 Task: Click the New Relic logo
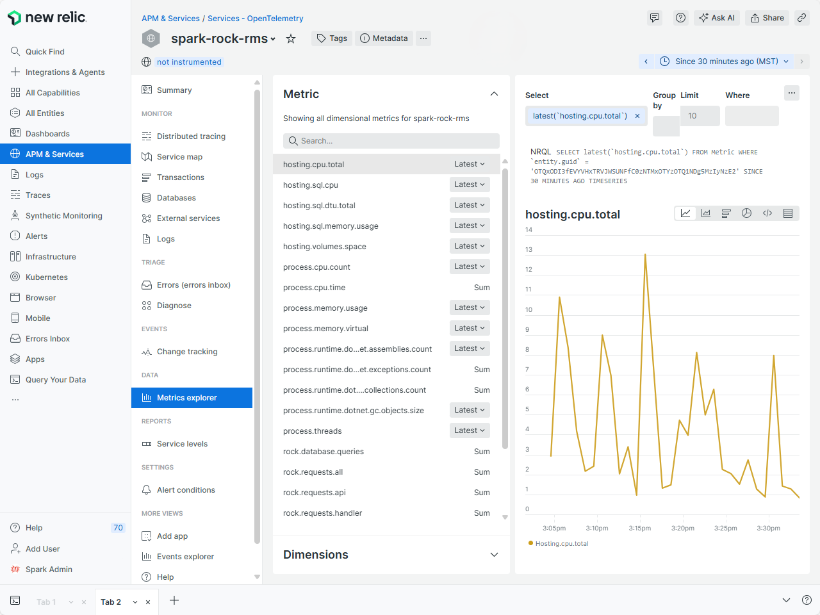[x=47, y=18]
